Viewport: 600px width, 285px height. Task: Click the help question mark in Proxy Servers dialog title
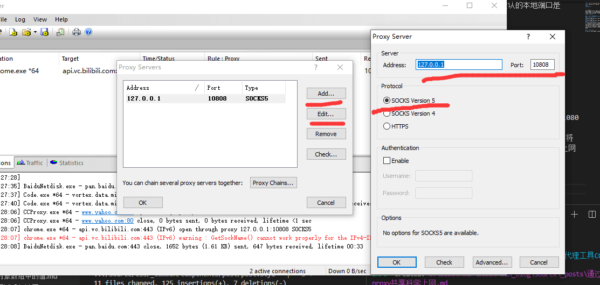click(x=316, y=67)
